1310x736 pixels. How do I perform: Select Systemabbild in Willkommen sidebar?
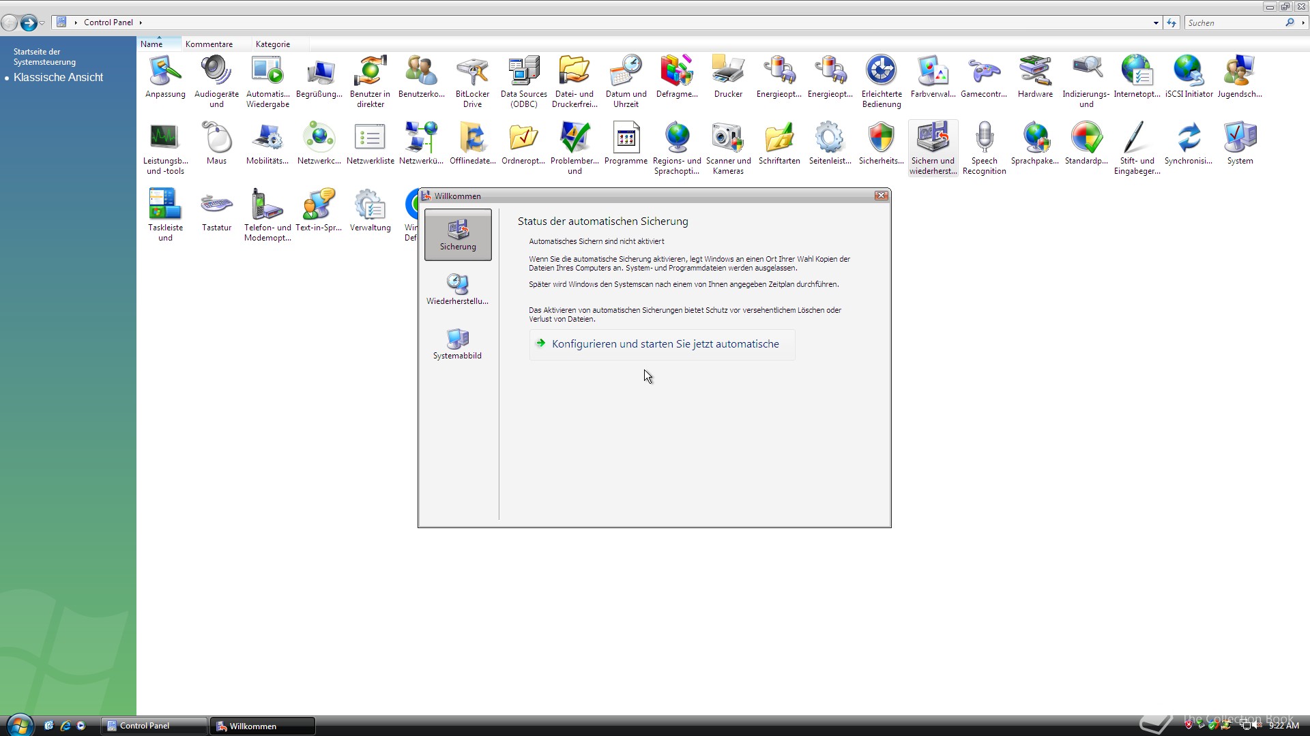457,343
